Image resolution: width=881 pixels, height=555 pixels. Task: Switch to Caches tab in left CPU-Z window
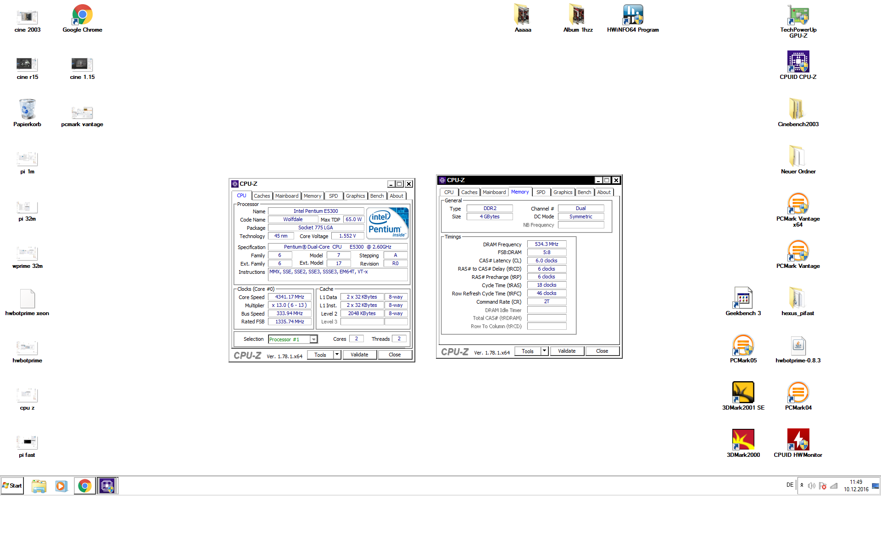(x=262, y=196)
